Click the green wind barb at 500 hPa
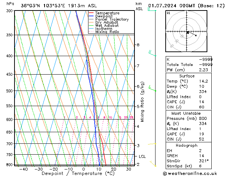The width and height of the screenshot is (228, 176). (152, 88)
